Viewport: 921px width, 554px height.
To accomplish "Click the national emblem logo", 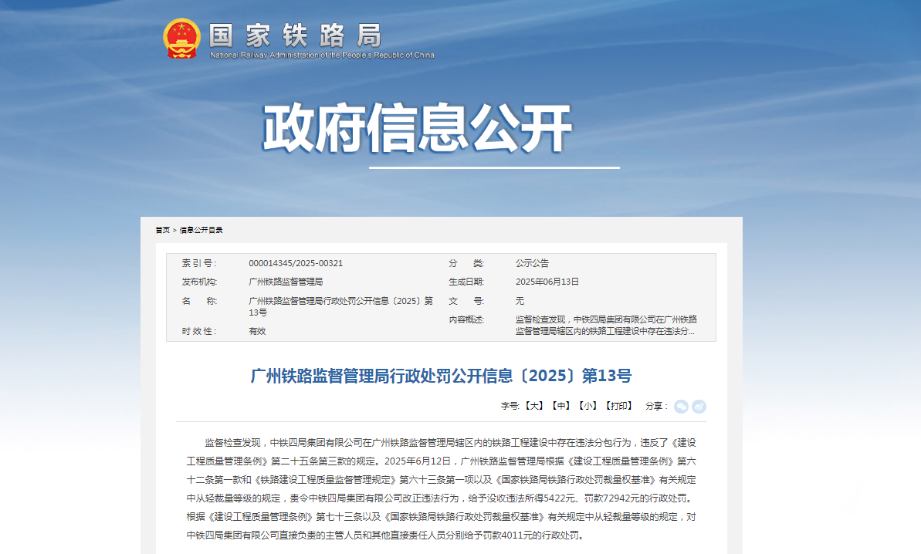I will coord(181,38).
